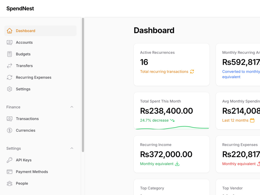
Task: Click the Payment Methods card icon
Action: tap(9, 172)
